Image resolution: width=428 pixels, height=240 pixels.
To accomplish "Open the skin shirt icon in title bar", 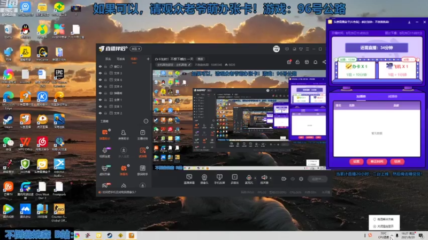I will tap(301, 49).
